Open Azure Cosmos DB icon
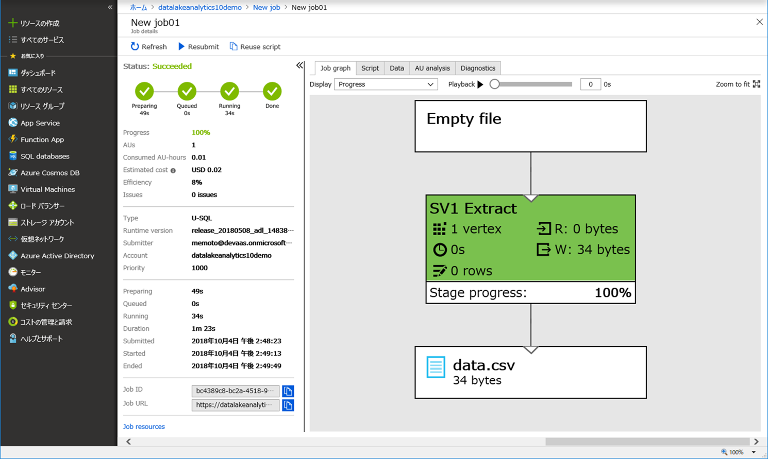 point(13,173)
